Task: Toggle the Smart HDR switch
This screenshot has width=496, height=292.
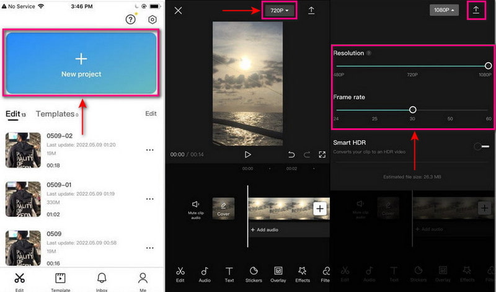Action: coord(481,146)
